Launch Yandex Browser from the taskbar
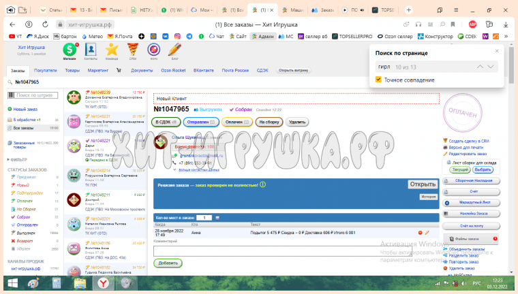 point(103,283)
